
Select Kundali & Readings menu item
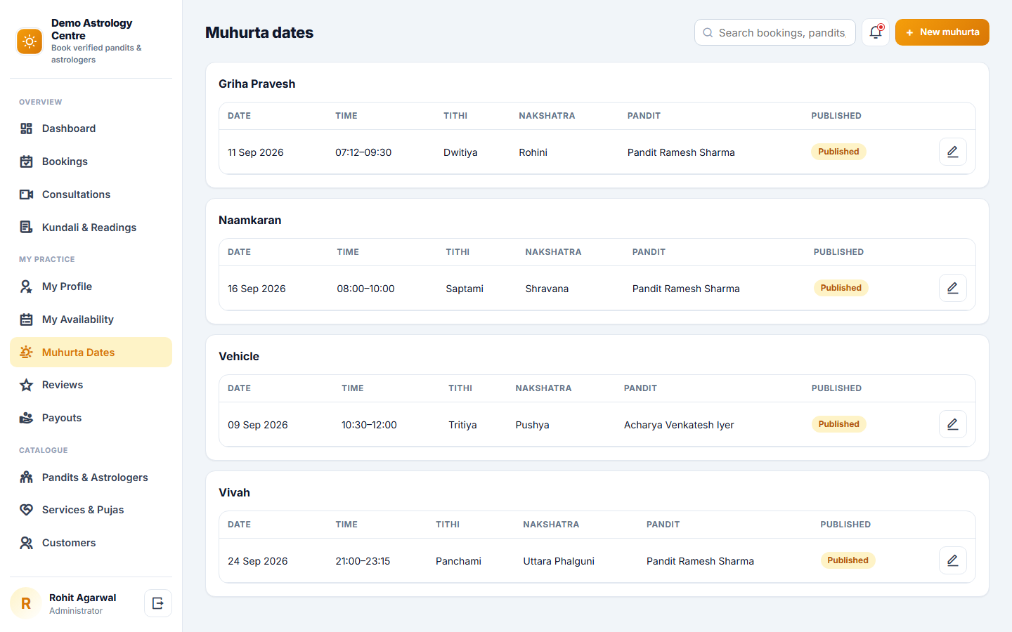click(91, 228)
